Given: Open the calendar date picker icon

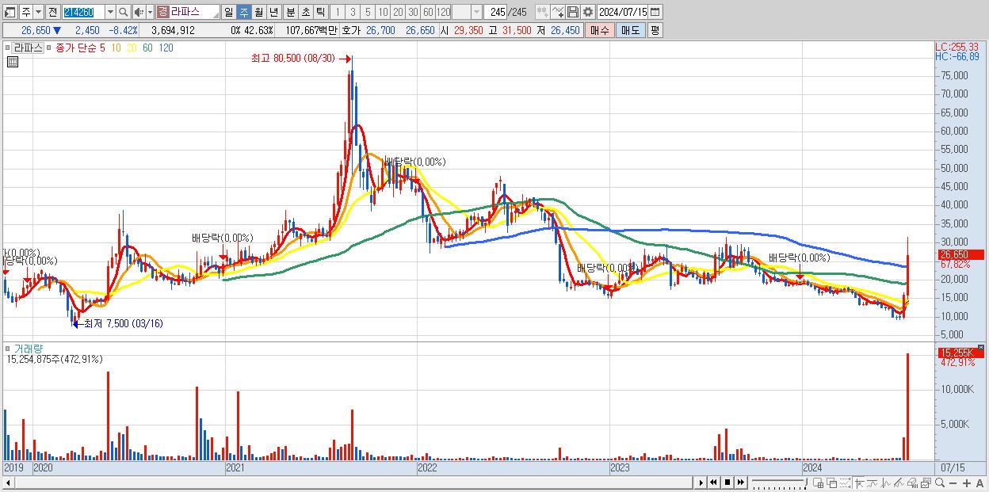Looking at the screenshot, I should coord(655,12).
